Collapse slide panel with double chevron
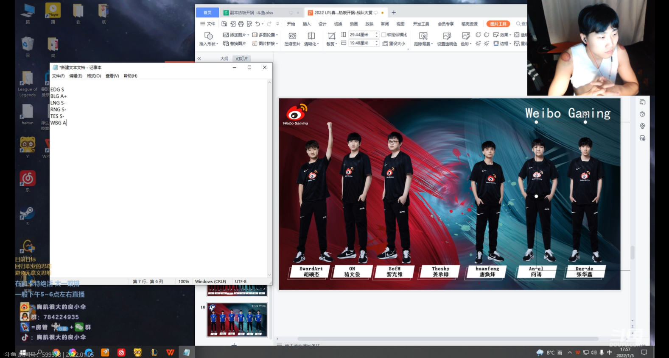669x358 pixels. click(199, 58)
